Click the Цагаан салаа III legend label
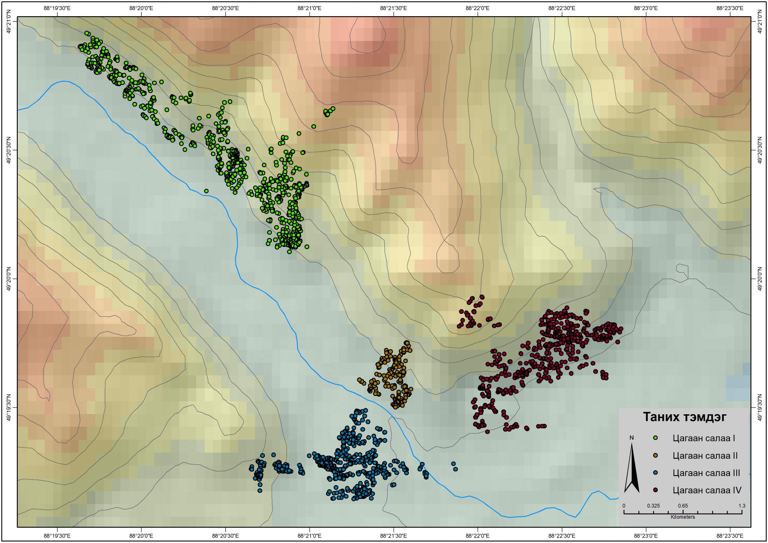Screen dimensions: 768x543 point(706,473)
